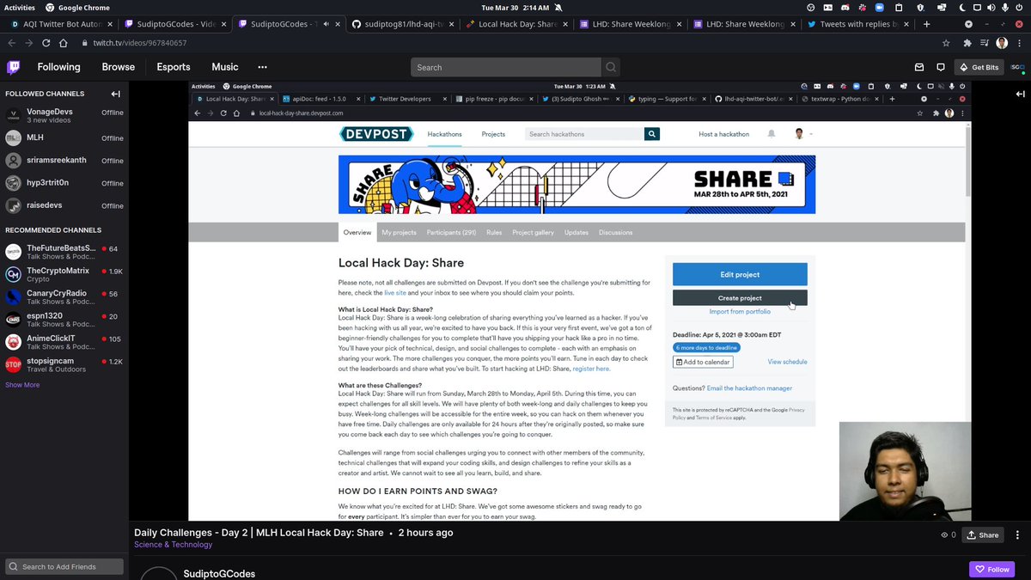
Task: Open the Activities overview
Action: coord(19,7)
